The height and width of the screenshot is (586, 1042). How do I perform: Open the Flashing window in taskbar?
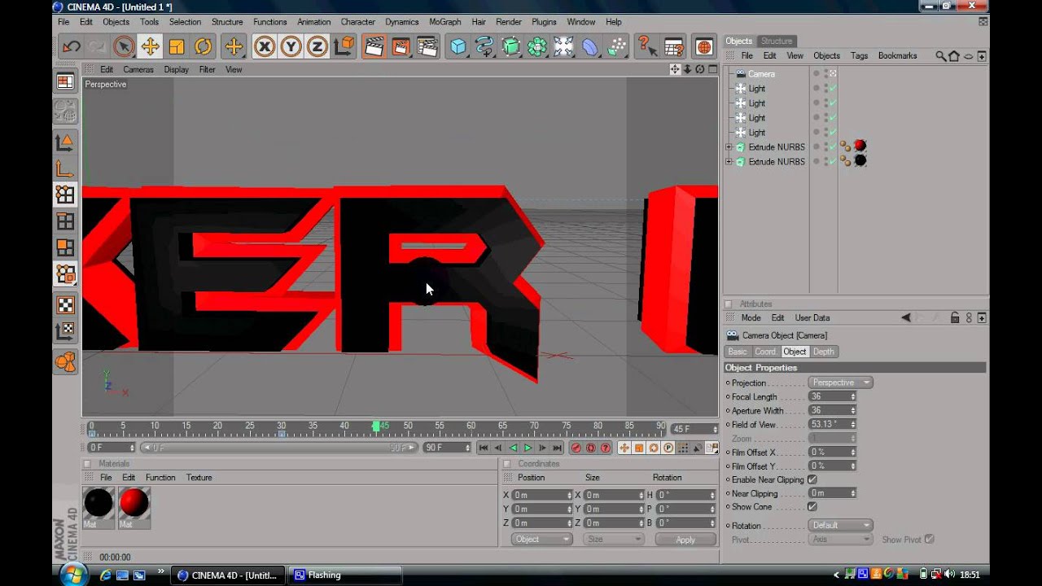click(x=346, y=575)
